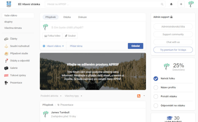Click the Články newspaper icon

pyautogui.click(x=6, y=39)
